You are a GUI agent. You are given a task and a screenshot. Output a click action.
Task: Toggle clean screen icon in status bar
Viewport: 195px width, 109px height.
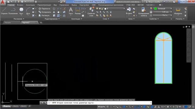coord(190,107)
